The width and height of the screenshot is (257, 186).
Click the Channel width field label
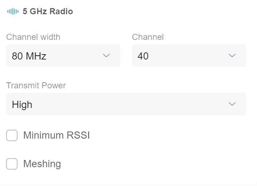(33, 37)
